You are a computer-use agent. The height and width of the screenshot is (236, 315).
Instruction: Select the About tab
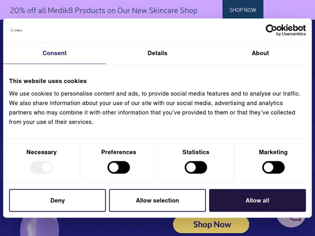click(x=260, y=53)
